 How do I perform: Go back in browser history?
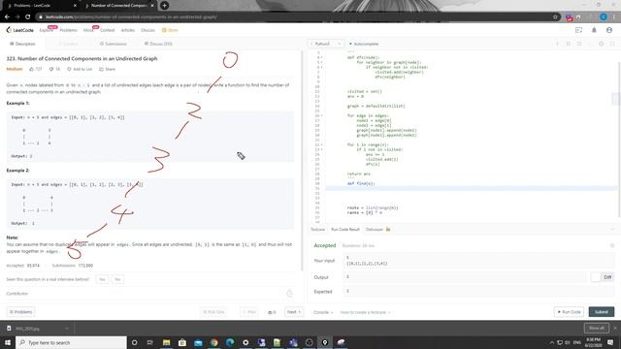pos(7,17)
